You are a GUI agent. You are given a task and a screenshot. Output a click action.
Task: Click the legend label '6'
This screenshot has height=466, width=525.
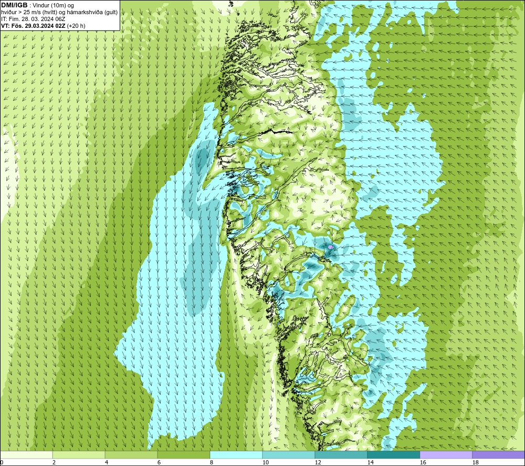coord(159,463)
